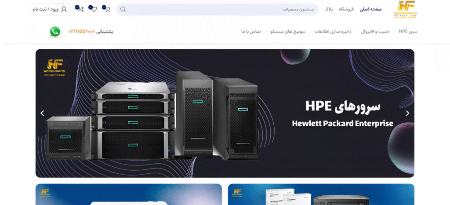Expand the امنیت و فایروال dropdown menu

point(374,31)
